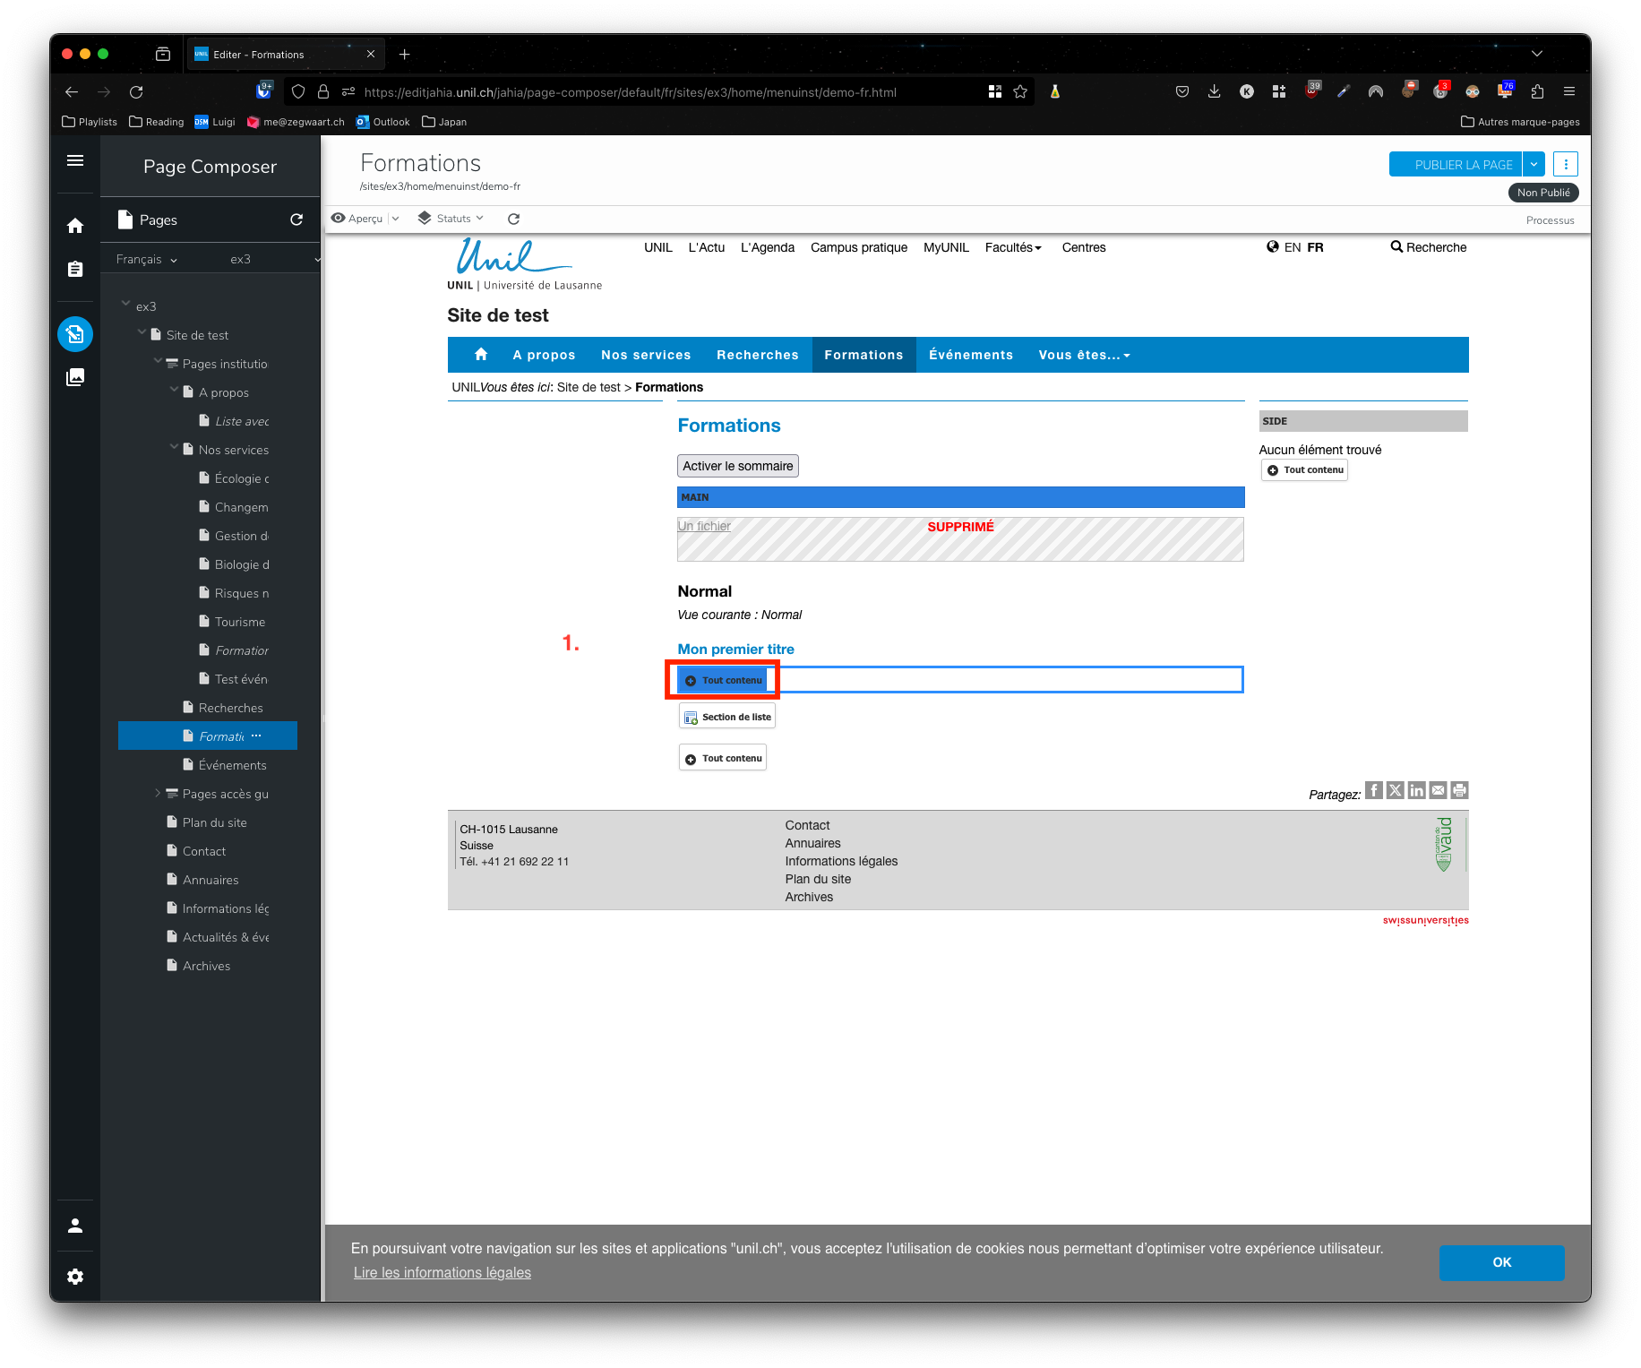Viewport: 1641px width, 1368px height.
Task: Select Plan du site in pages tree
Action: click(x=214, y=822)
